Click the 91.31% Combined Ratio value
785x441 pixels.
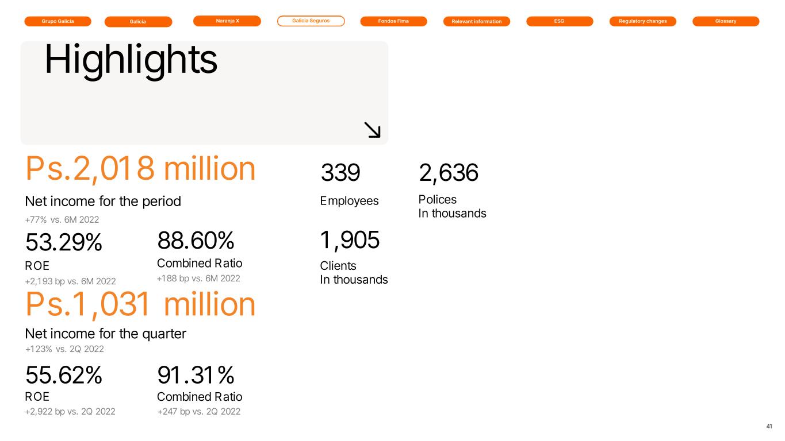click(196, 376)
